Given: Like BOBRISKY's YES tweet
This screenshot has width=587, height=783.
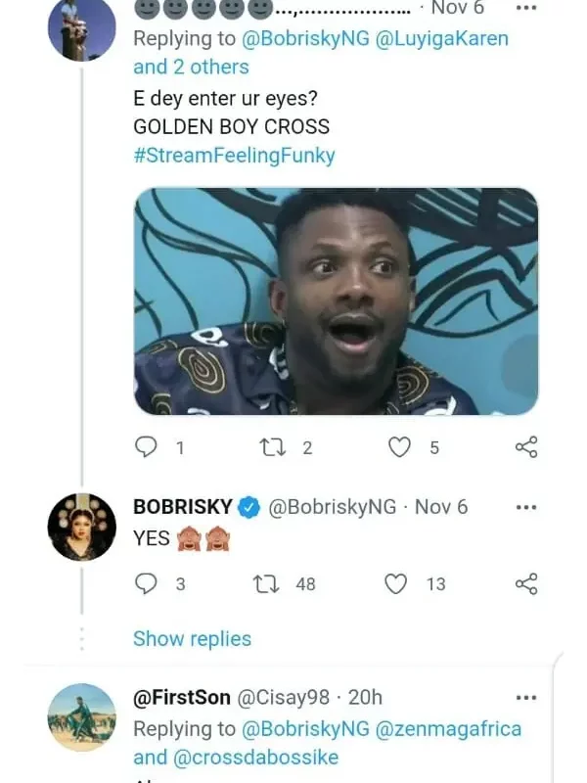Looking at the screenshot, I should pos(395,583).
